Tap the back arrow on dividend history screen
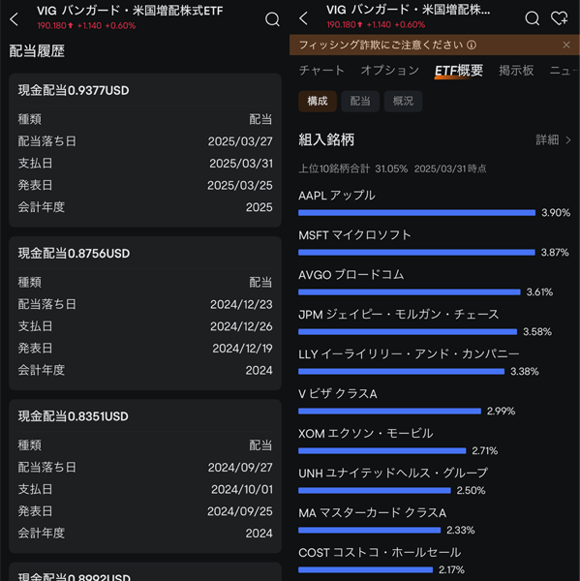 click(x=15, y=19)
